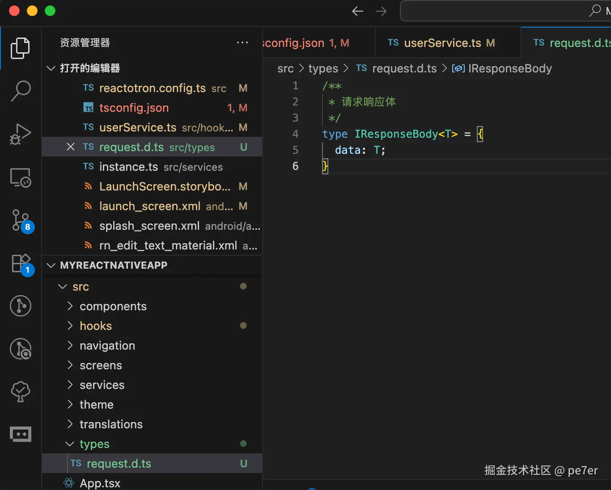
Task: Click request.d.ts in the breadcrumb
Action: point(404,68)
